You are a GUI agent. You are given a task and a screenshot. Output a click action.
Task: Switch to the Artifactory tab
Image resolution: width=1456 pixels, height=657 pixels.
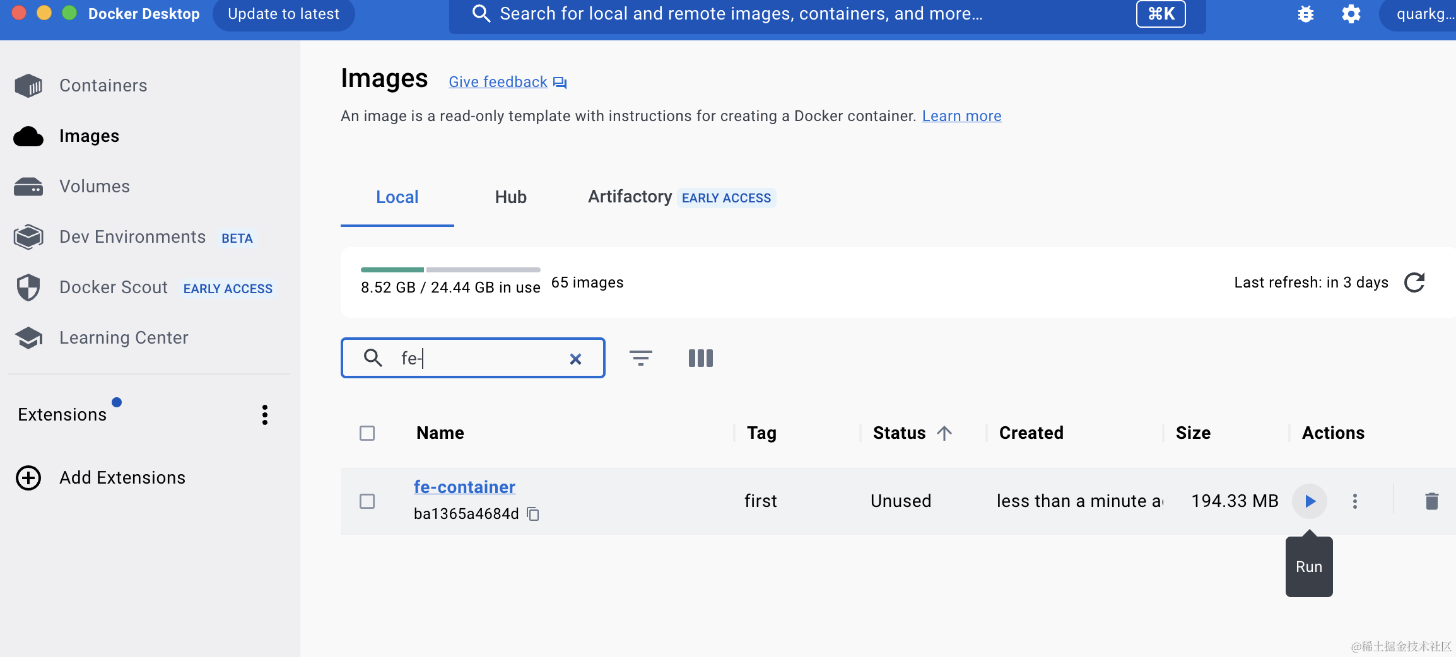pyautogui.click(x=630, y=197)
